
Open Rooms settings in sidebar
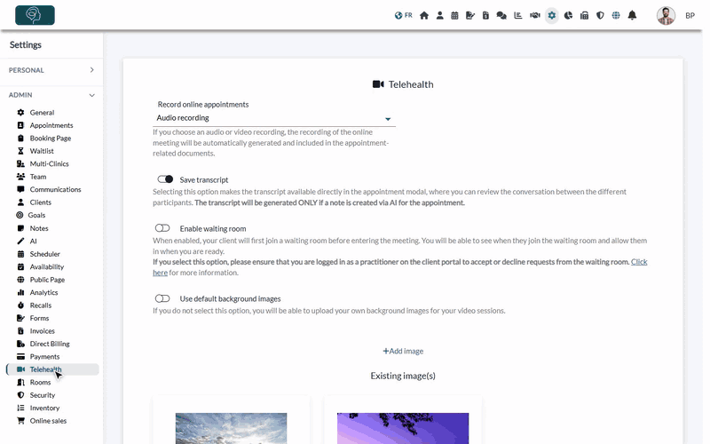click(40, 383)
